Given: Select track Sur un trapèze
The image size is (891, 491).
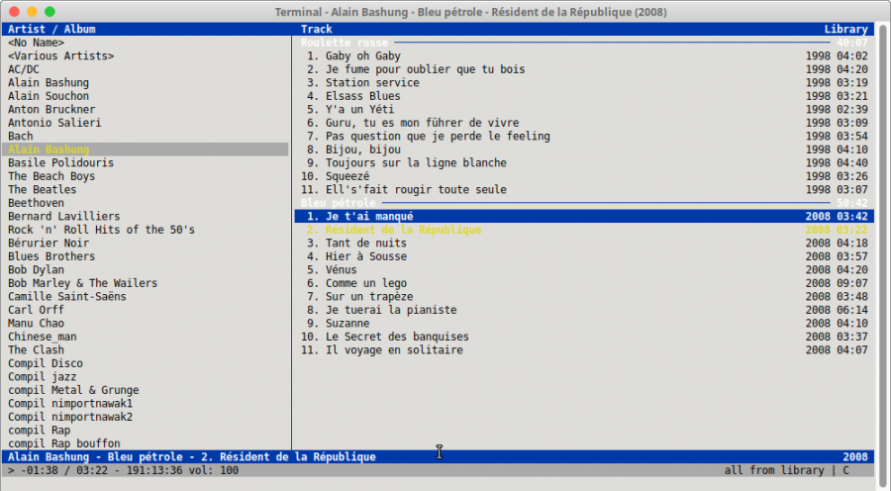Looking at the screenshot, I should coord(584,297).
